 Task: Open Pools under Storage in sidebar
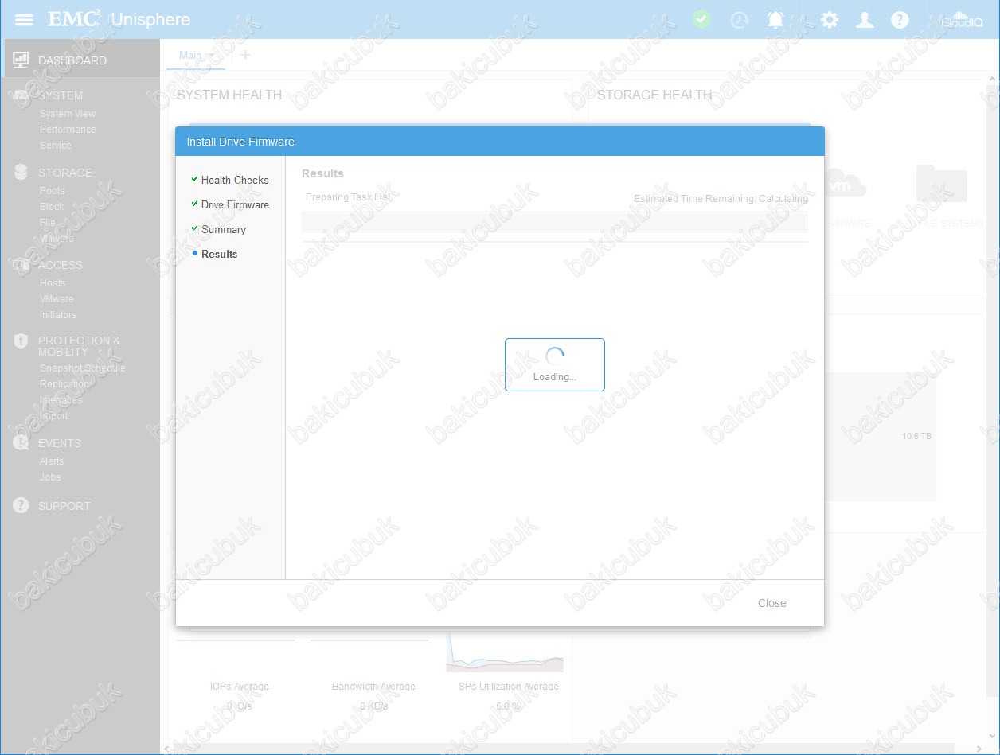point(53,191)
